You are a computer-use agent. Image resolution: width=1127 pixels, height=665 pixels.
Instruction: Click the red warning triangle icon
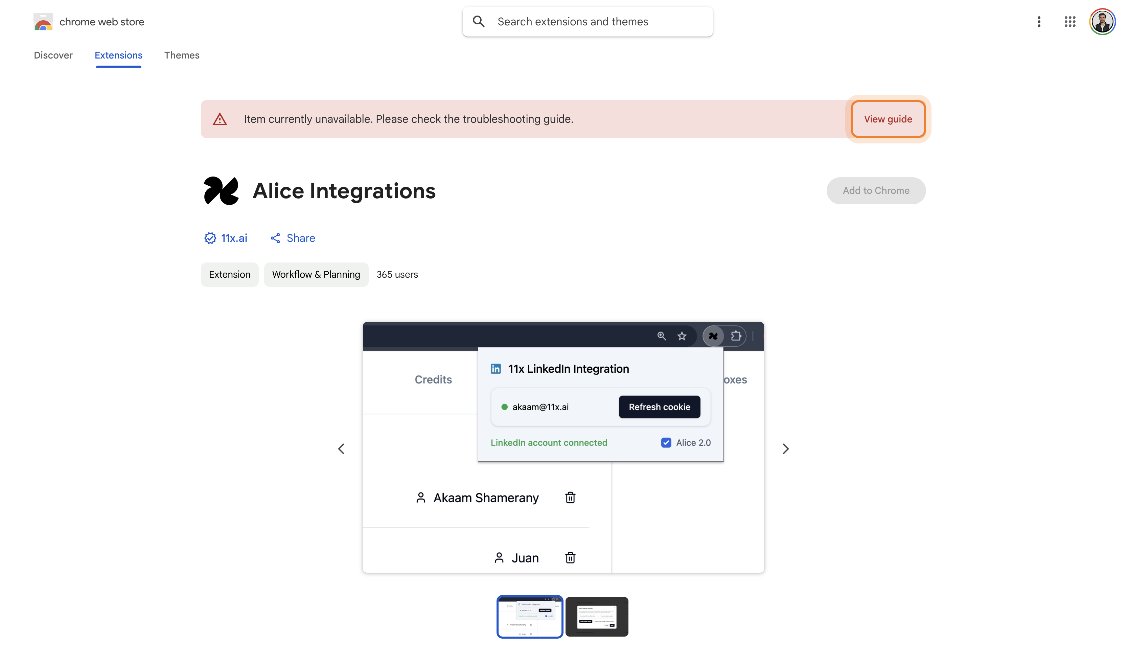(x=220, y=119)
